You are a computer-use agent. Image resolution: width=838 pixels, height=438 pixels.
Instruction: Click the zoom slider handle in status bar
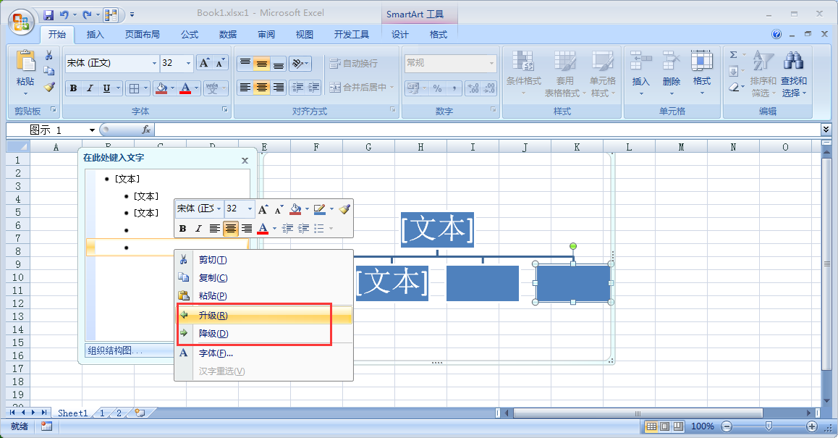pos(769,426)
